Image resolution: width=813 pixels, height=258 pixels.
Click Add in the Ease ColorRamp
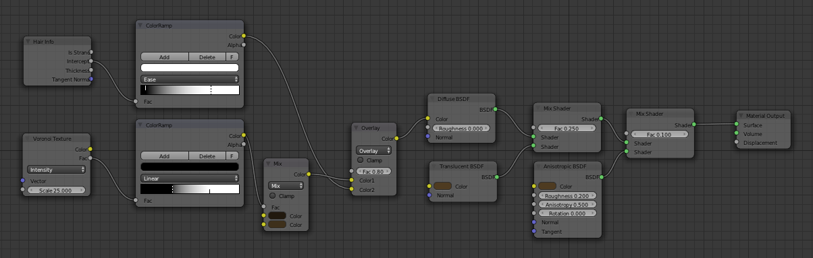(x=164, y=57)
